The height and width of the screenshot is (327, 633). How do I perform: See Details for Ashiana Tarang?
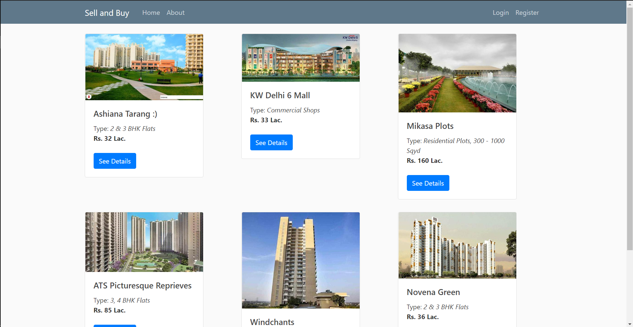point(115,161)
